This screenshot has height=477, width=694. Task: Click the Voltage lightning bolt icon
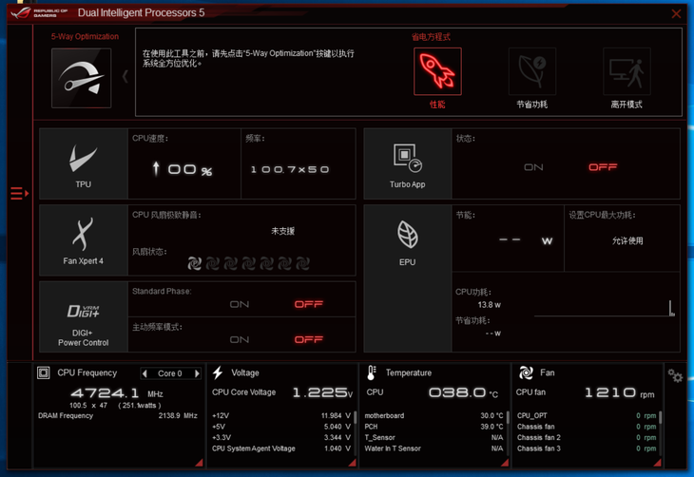[218, 373]
